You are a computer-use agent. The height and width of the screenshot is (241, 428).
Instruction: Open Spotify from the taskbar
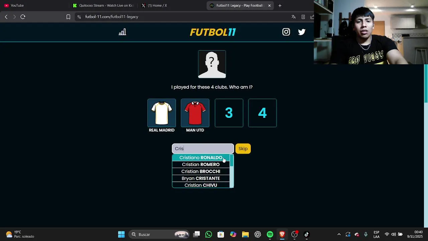coord(270,234)
